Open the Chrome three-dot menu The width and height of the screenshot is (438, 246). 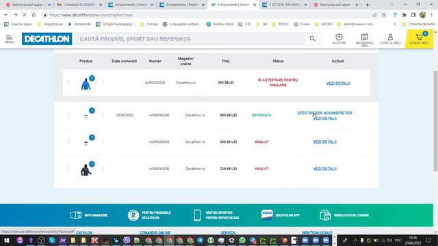tap(432, 15)
